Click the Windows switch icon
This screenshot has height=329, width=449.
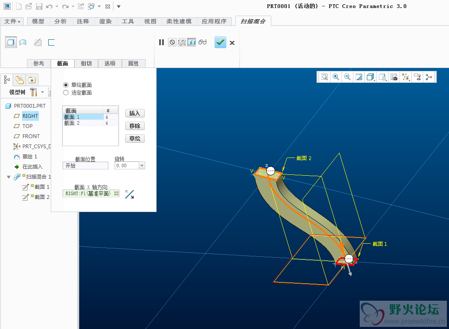(x=91, y=6)
